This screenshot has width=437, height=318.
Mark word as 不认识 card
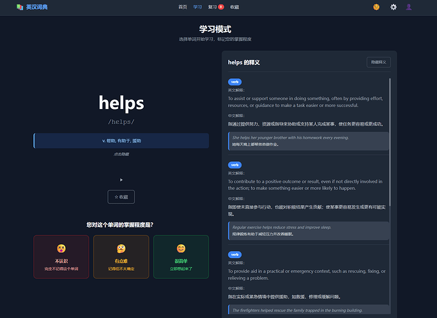tap(61, 257)
